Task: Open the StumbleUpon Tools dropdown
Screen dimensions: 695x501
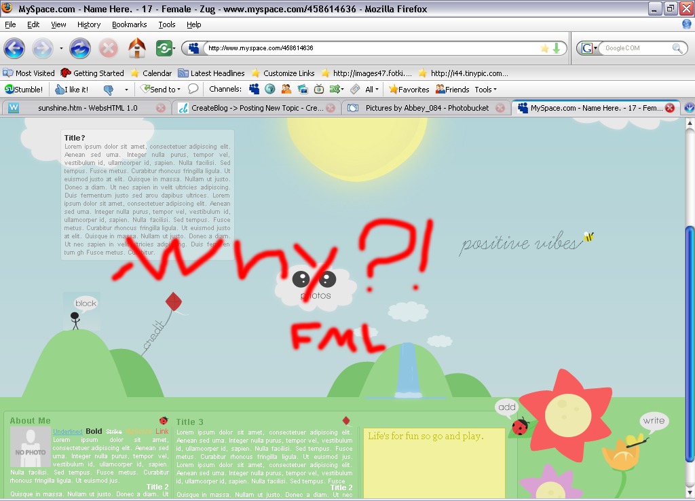Action: pyautogui.click(x=485, y=89)
